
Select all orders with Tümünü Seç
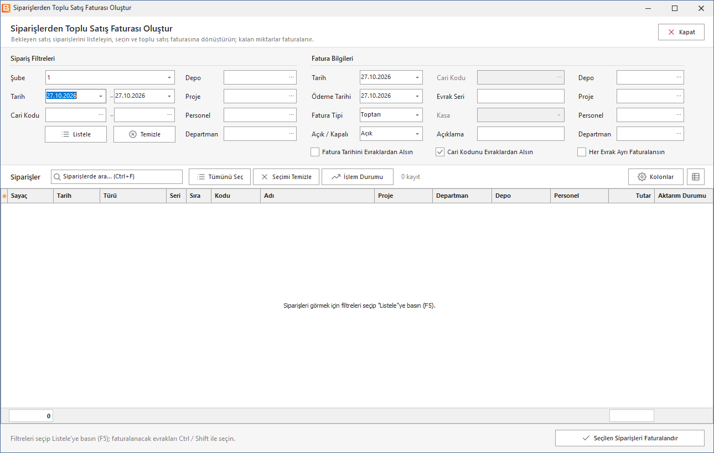pos(220,177)
